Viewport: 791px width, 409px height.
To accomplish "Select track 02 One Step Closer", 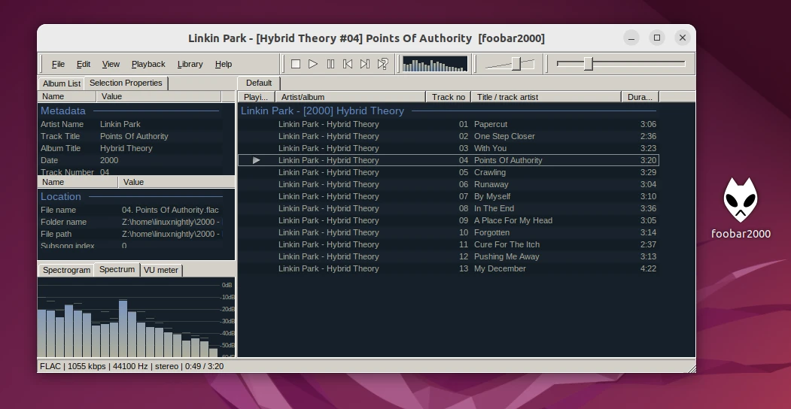I will (448, 136).
